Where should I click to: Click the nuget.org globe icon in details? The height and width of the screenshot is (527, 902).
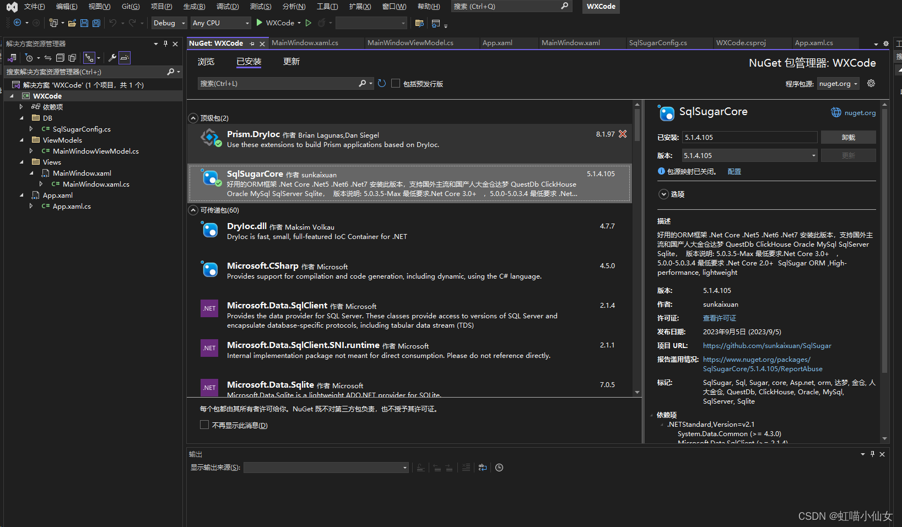point(836,112)
